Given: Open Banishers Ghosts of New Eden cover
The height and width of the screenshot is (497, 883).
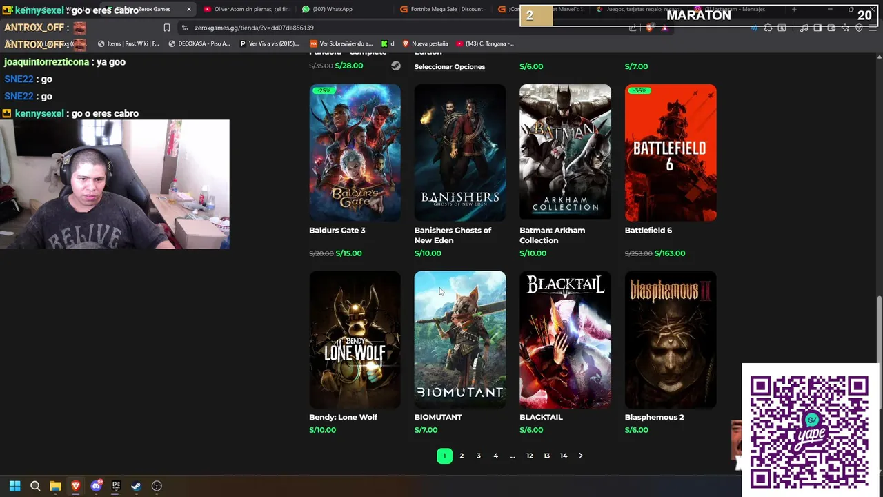Looking at the screenshot, I should 460,153.
